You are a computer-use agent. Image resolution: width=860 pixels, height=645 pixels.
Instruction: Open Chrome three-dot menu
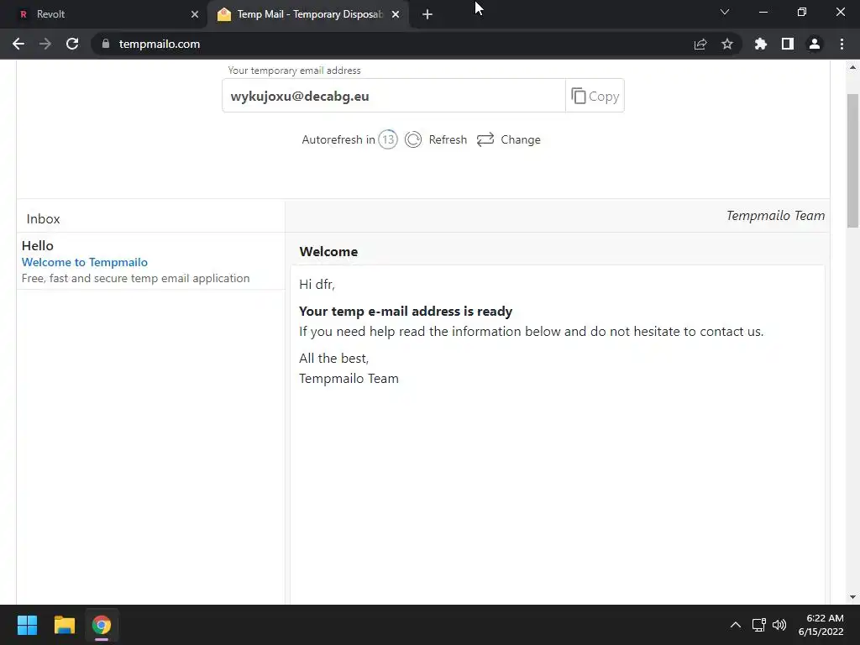842,44
